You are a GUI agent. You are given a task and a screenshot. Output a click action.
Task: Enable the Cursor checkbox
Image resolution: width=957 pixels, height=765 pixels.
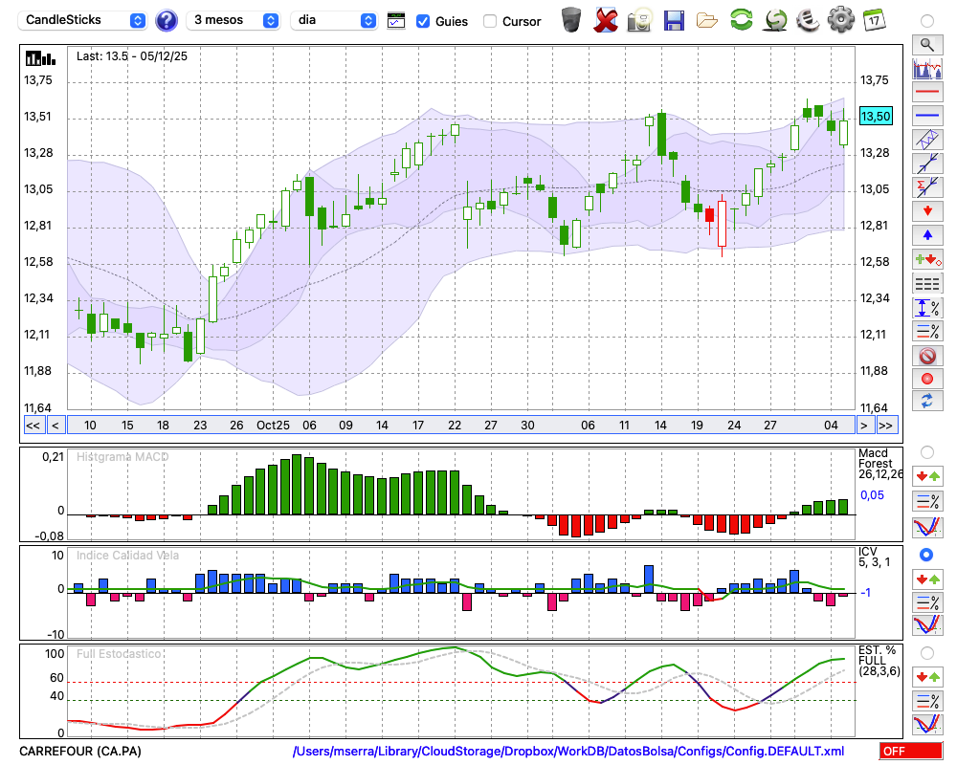[x=490, y=21]
